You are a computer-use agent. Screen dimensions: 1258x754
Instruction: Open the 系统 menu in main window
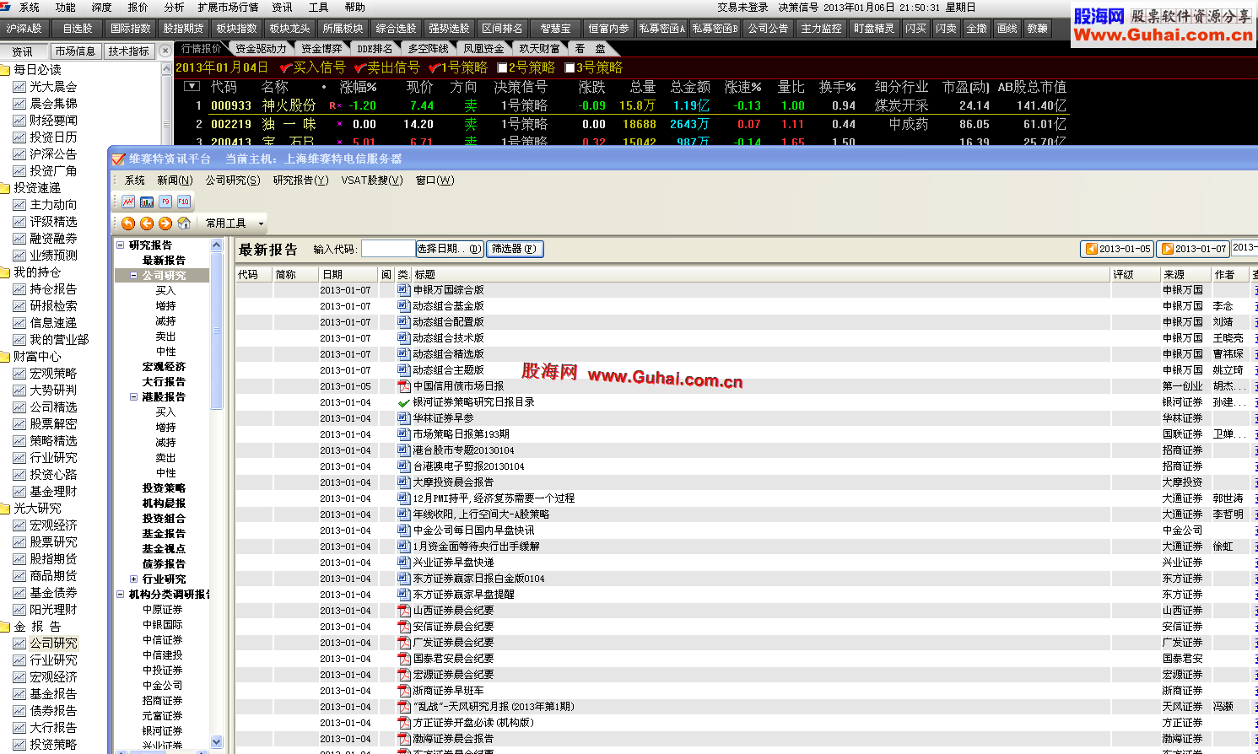click(30, 8)
